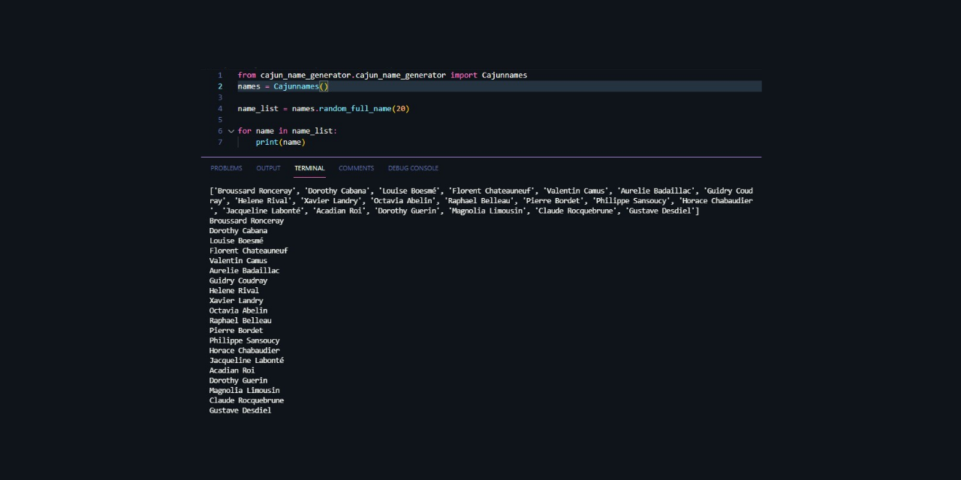Click 'Broussard Ronceray' in terminal output

[246, 220]
